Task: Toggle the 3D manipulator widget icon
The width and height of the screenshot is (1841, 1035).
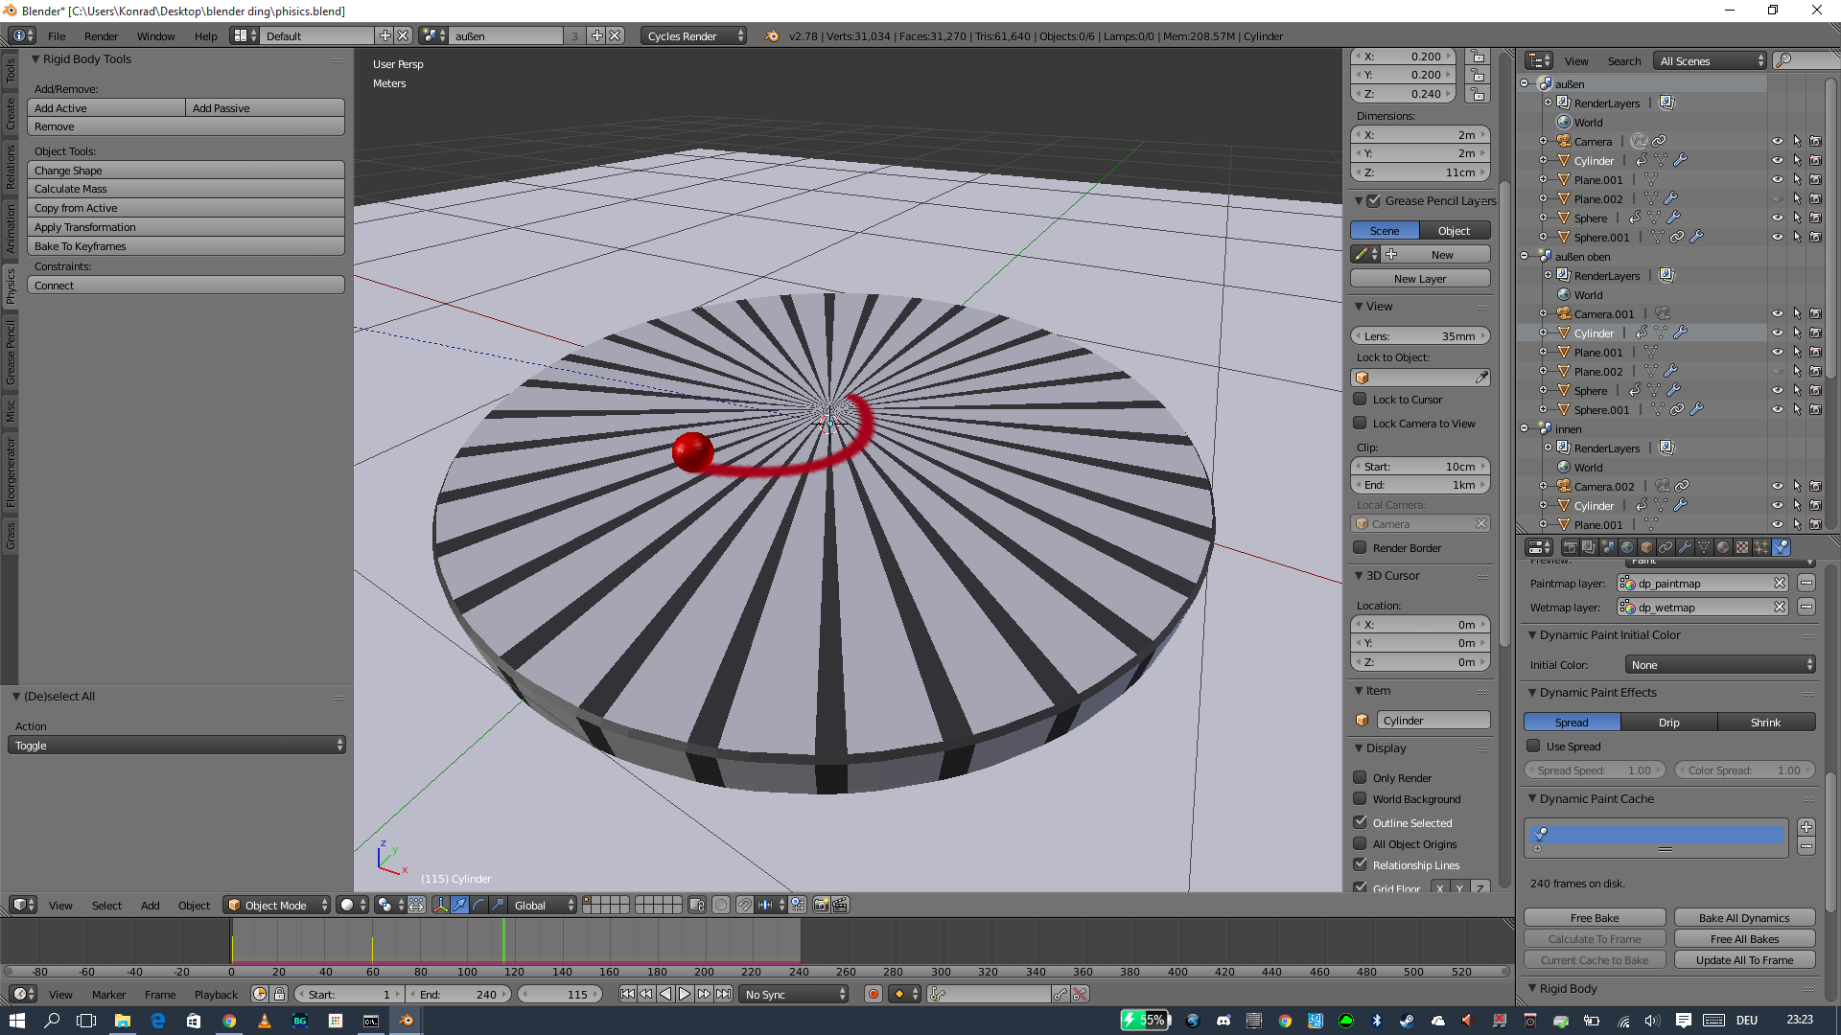Action: [440, 905]
